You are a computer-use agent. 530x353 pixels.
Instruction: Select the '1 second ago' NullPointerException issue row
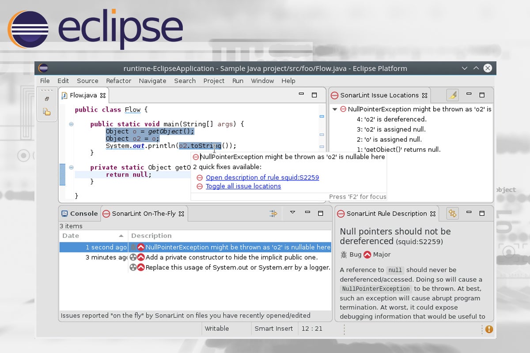(x=195, y=247)
